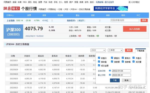Open the 2022 year dropdown

[98, 50]
